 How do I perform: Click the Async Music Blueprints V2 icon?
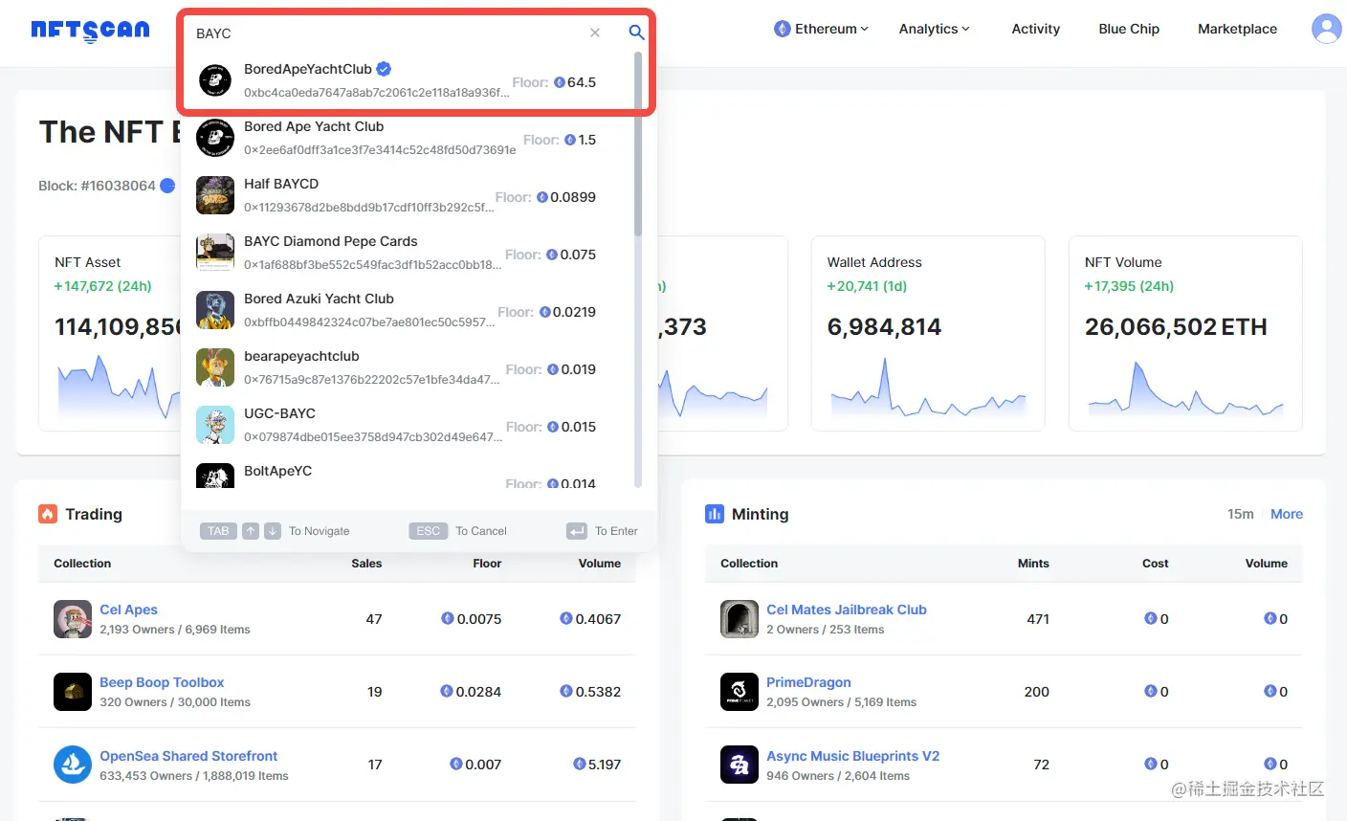coord(739,765)
